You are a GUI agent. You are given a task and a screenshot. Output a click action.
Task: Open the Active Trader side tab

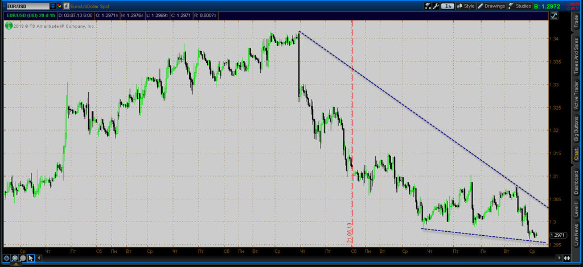click(576, 97)
